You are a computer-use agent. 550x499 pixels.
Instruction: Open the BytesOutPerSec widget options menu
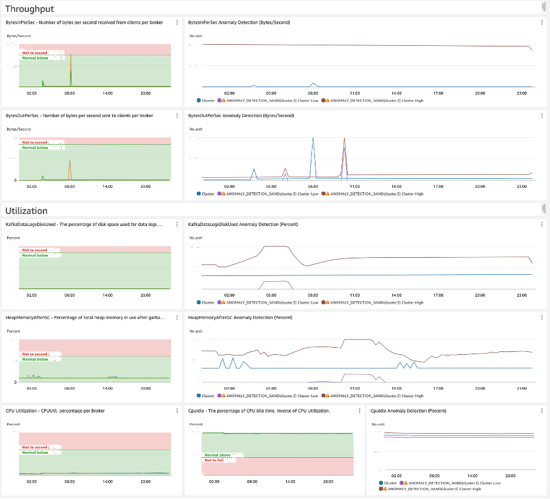click(177, 115)
